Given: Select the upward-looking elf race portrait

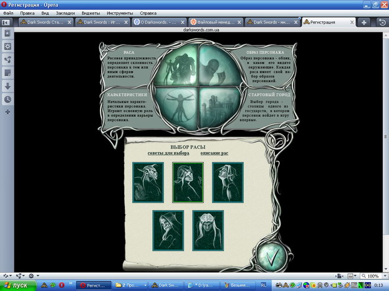Looking at the screenshot, I should click(228, 182).
